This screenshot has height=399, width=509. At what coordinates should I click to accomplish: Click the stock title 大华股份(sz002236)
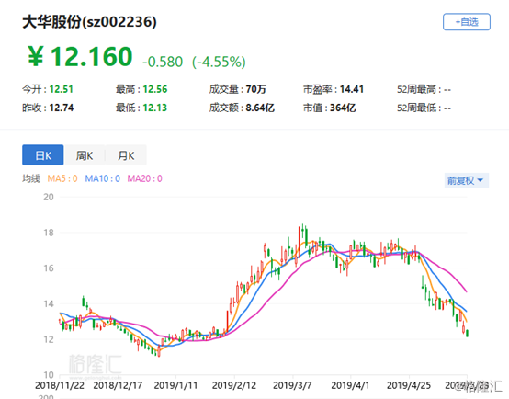tap(89, 22)
